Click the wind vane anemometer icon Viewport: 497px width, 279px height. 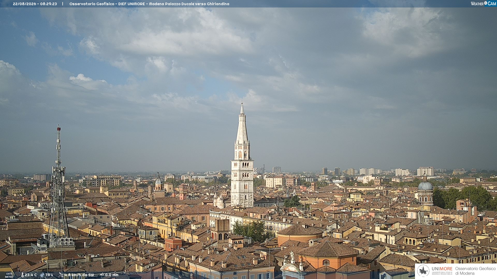click(61, 275)
